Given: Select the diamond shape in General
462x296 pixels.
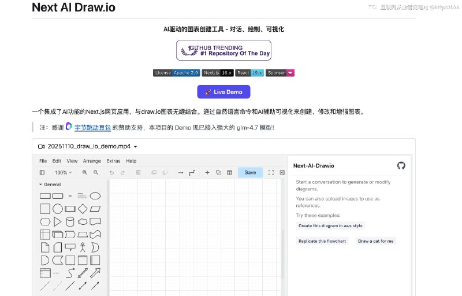Looking at the screenshot, I should [x=83, y=209].
